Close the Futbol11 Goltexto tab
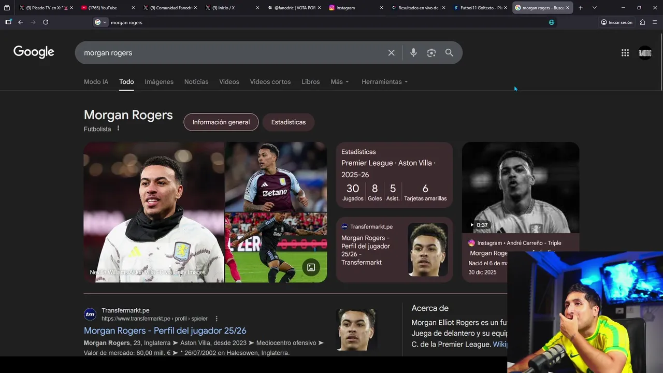This screenshot has height=373, width=663. click(506, 8)
